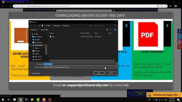Screen dimensions: 182x102
Task: Open Chrome profile avatar
Action: [x=175, y=6]
